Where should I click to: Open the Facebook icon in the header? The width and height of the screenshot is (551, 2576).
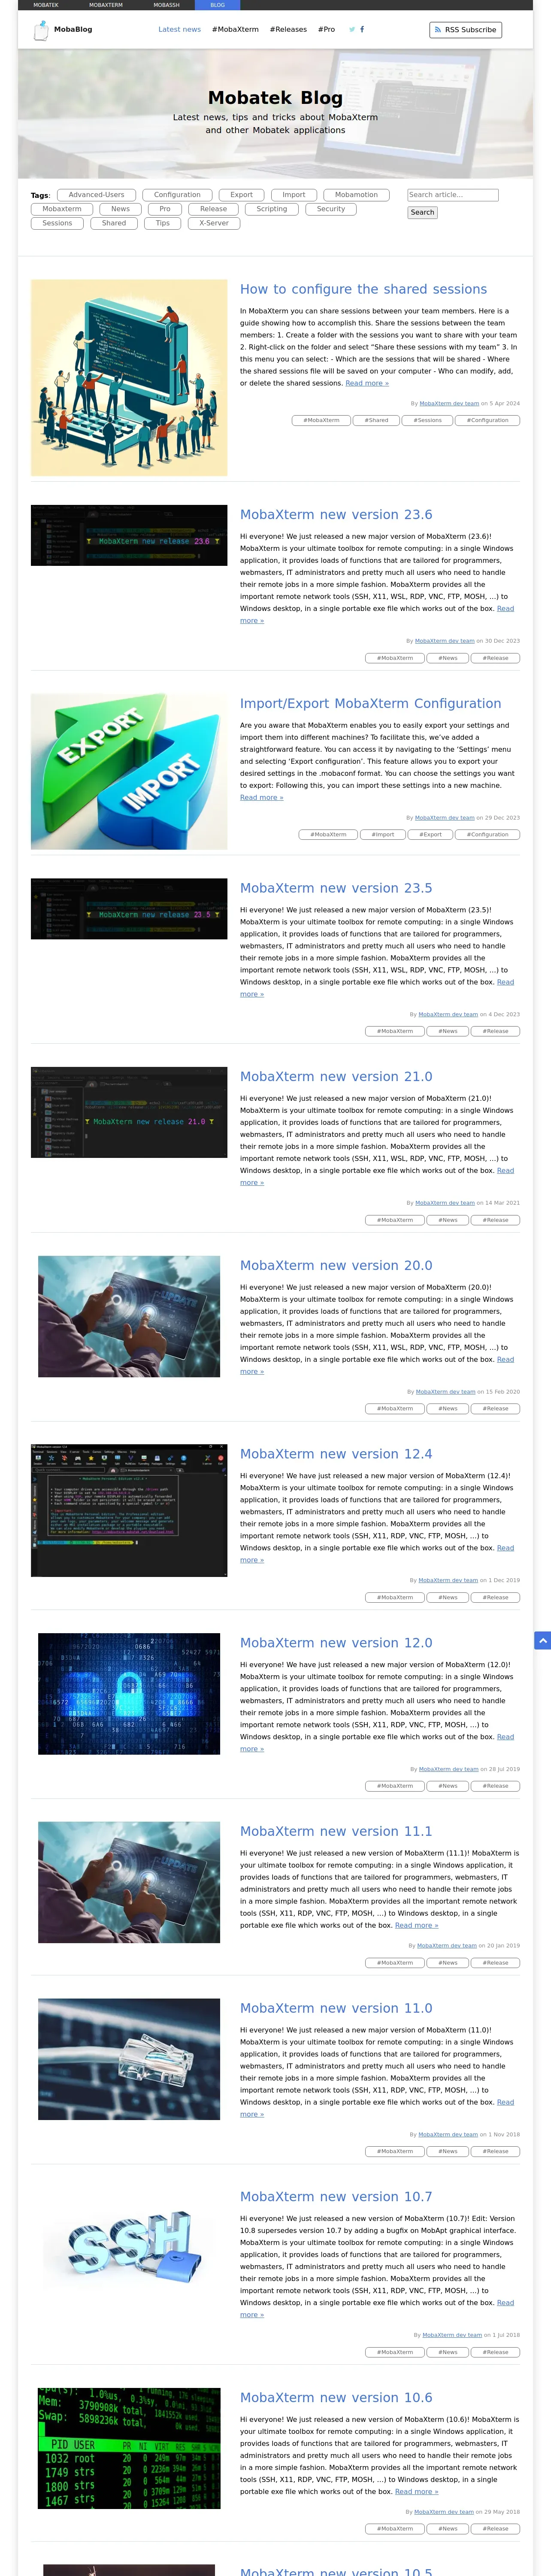(x=362, y=30)
